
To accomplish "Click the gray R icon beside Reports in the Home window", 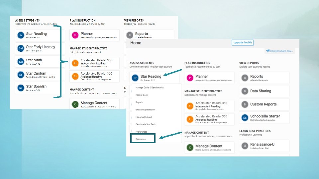I will pos(245,78).
